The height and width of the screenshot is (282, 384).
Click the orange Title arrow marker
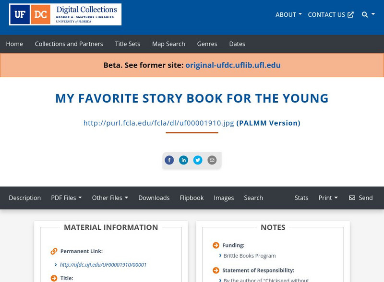pyautogui.click(x=53, y=277)
